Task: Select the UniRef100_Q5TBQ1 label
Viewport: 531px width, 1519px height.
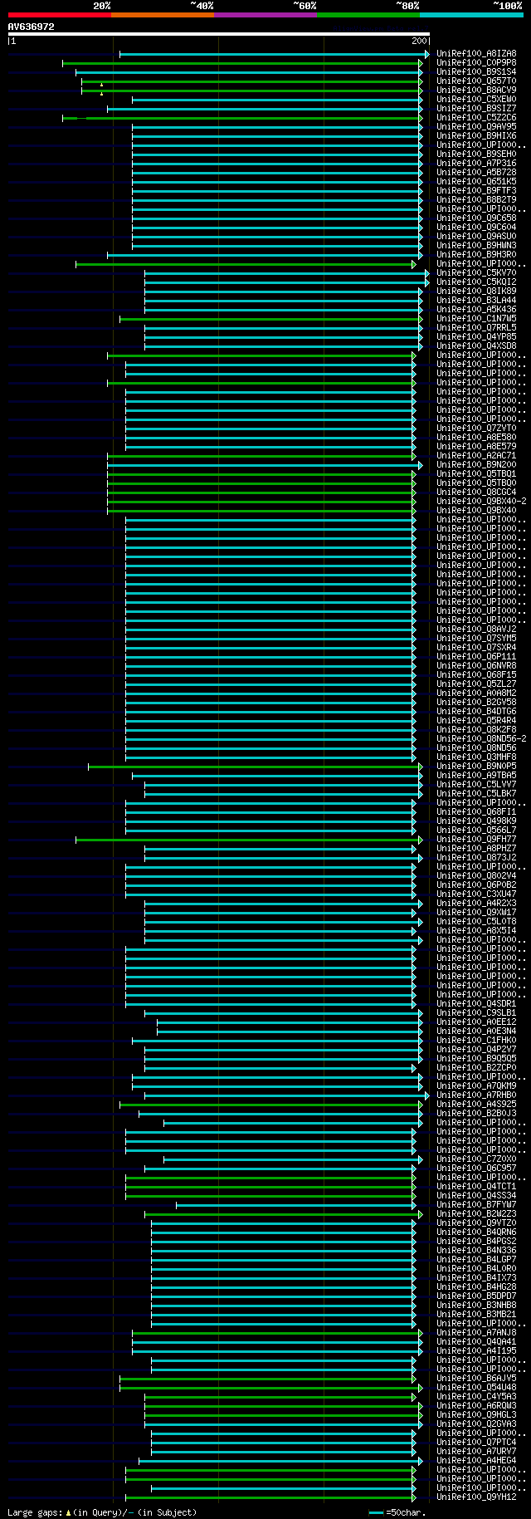Action: pyautogui.click(x=476, y=474)
